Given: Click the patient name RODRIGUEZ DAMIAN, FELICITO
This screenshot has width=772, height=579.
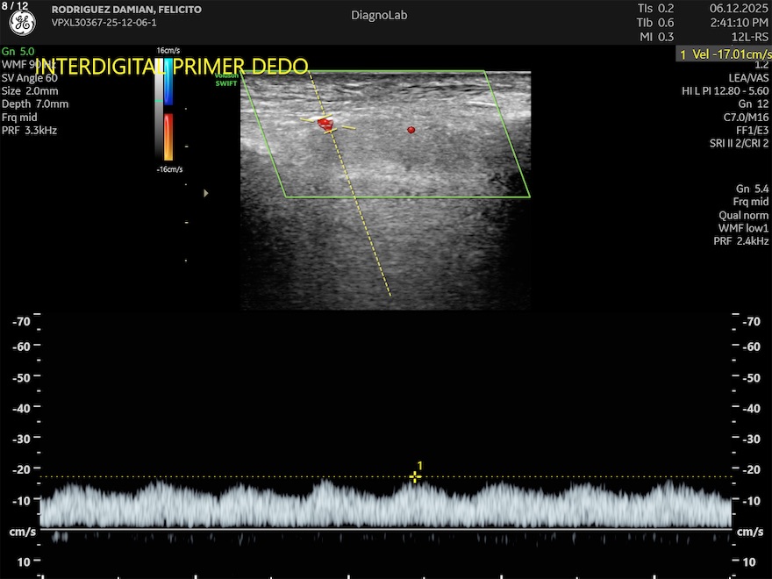Looking at the screenshot, I should 126,10.
